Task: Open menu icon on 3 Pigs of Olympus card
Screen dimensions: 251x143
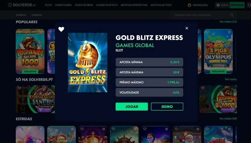Action: [229, 32]
